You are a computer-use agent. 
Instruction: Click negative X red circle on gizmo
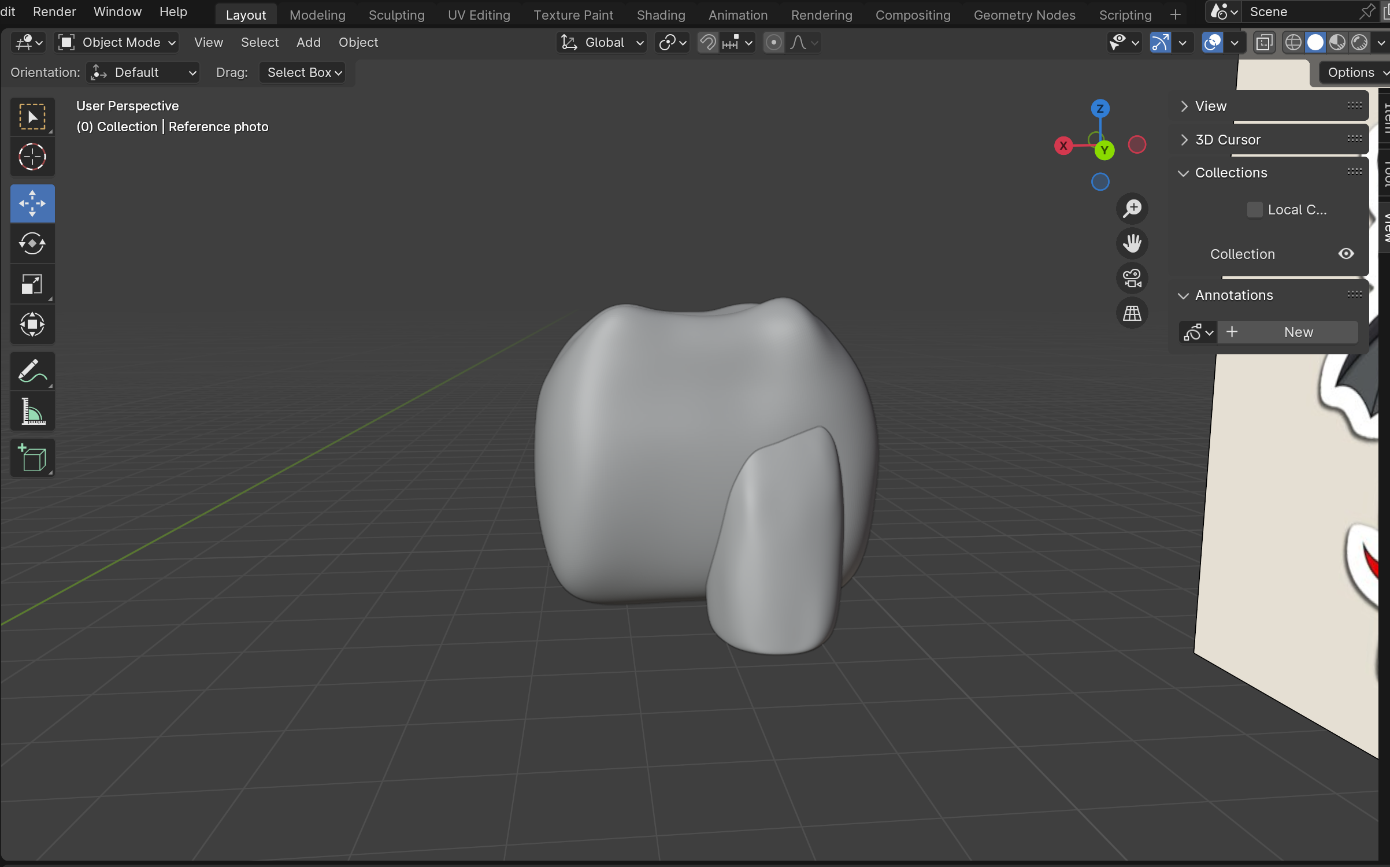coord(1137,144)
